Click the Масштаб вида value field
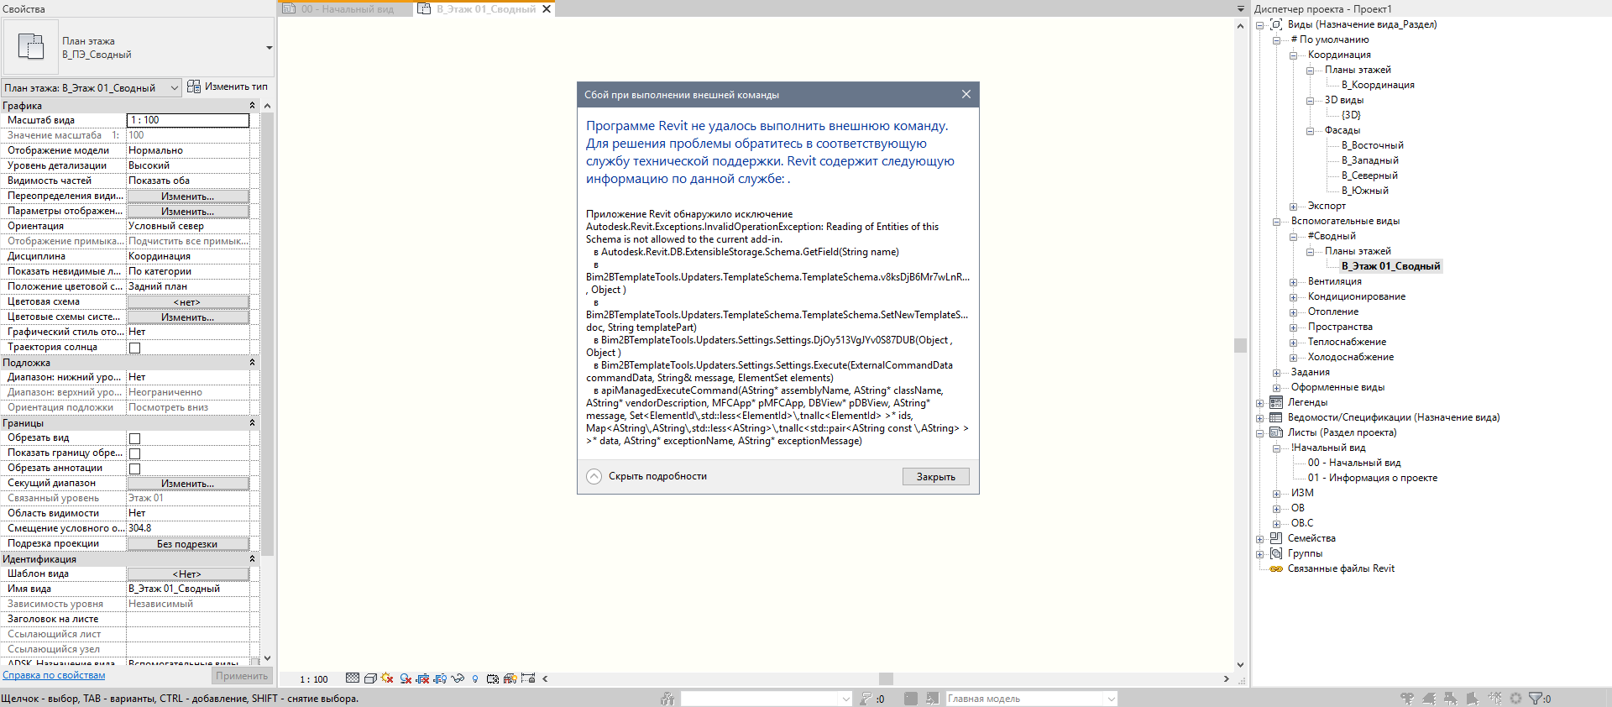This screenshot has width=1612, height=707. (x=187, y=120)
